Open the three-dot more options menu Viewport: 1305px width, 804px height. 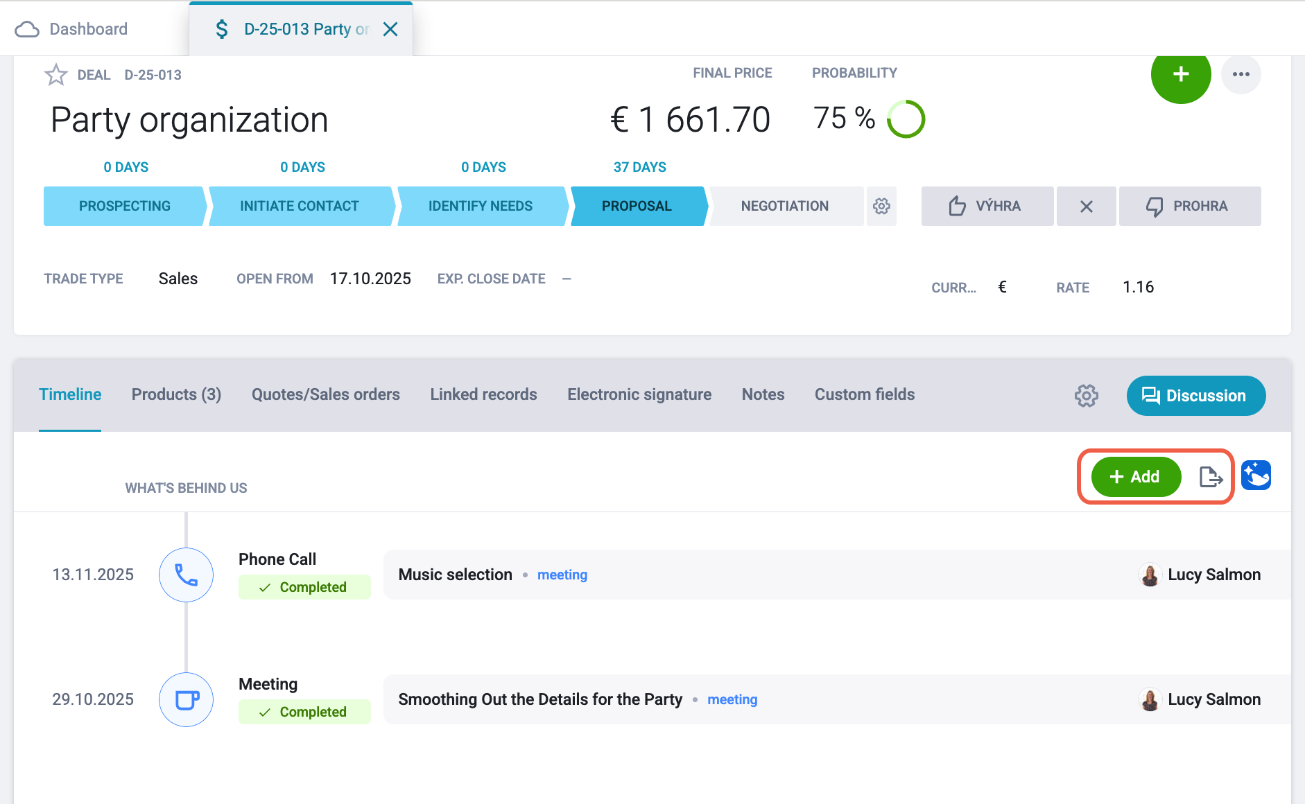[x=1241, y=74]
